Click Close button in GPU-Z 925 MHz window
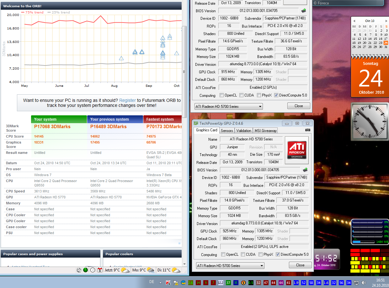This screenshot has height=288, width=389. pos(300,265)
